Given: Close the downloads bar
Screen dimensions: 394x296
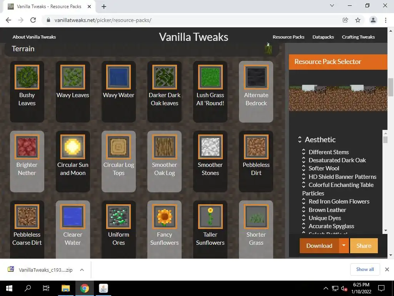Looking at the screenshot, I should click(x=387, y=269).
